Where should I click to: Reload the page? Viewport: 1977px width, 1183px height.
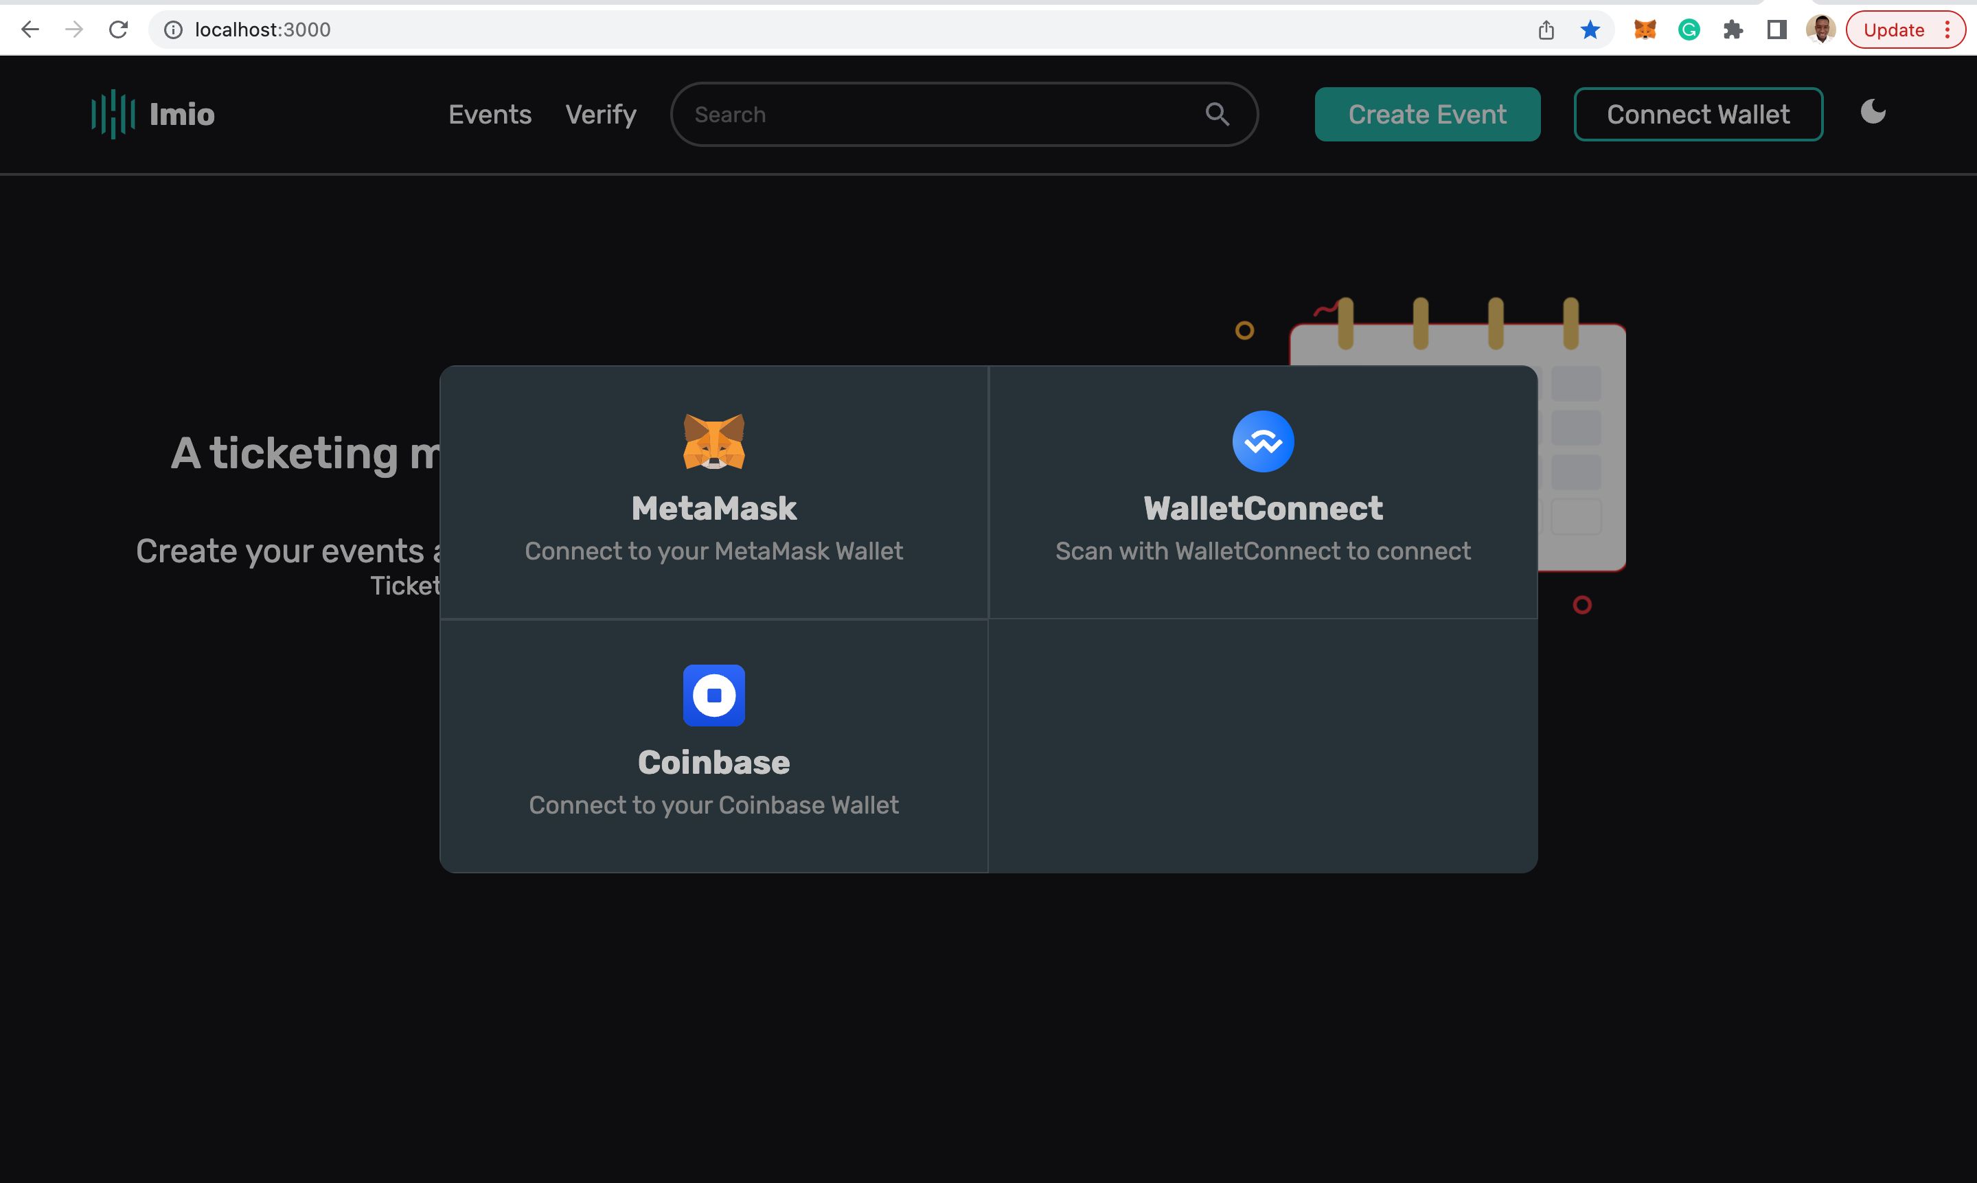pyautogui.click(x=118, y=30)
